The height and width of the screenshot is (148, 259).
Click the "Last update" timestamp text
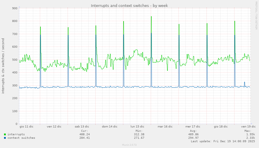[x=223, y=141]
